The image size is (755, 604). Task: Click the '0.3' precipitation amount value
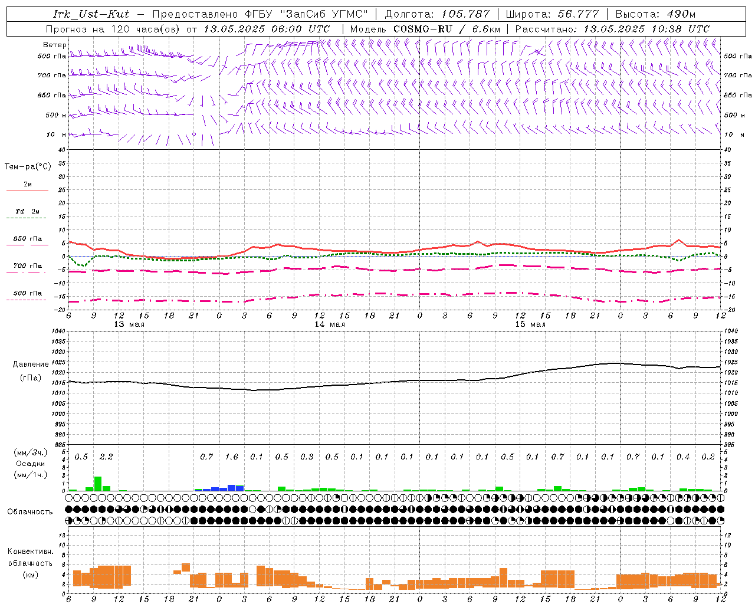[307, 457]
